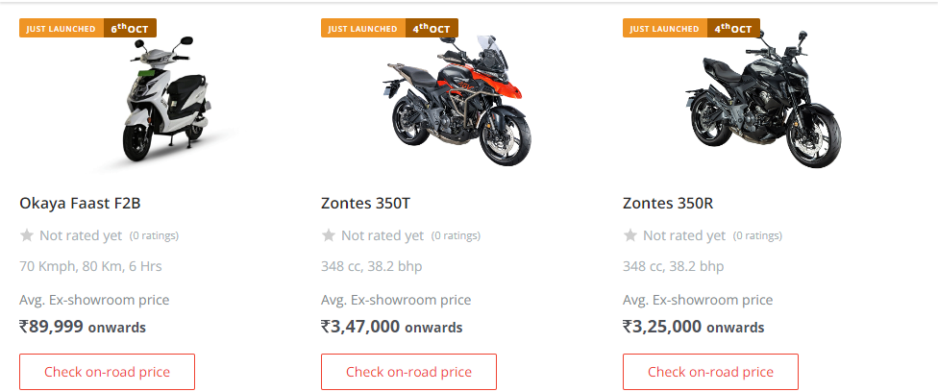Open the Zontes 350R motorcycle image

tap(760, 106)
